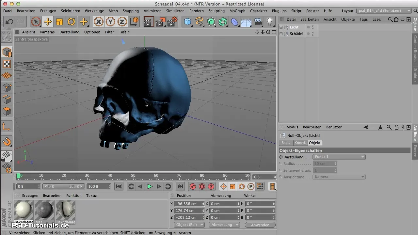
Task: Open viewport Kameras menu
Action: coord(47,32)
